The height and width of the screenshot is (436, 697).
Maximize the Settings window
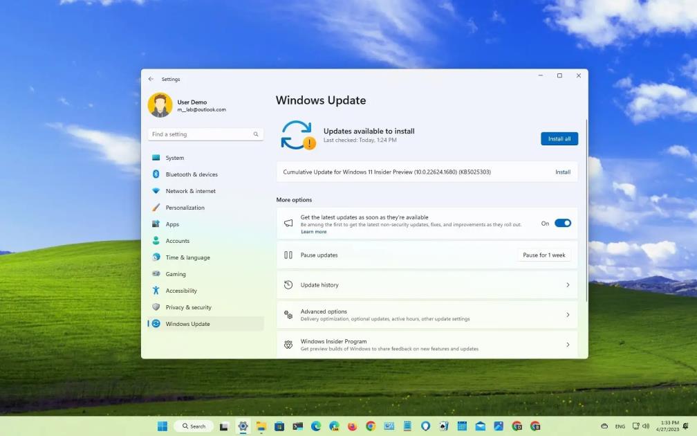point(559,75)
